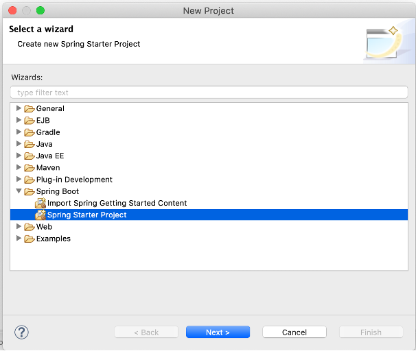Expand the Plug-in Development category

(19, 180)
